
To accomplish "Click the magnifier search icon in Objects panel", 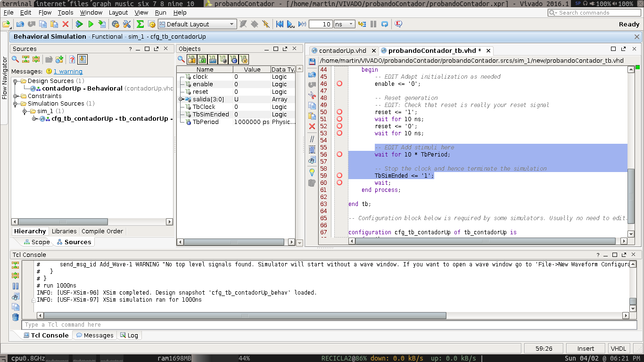I will (181, 59).
